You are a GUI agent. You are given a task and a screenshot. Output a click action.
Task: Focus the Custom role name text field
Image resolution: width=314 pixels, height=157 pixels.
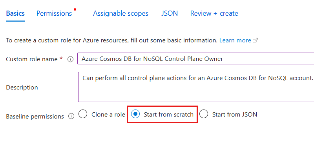pos(195,59)
